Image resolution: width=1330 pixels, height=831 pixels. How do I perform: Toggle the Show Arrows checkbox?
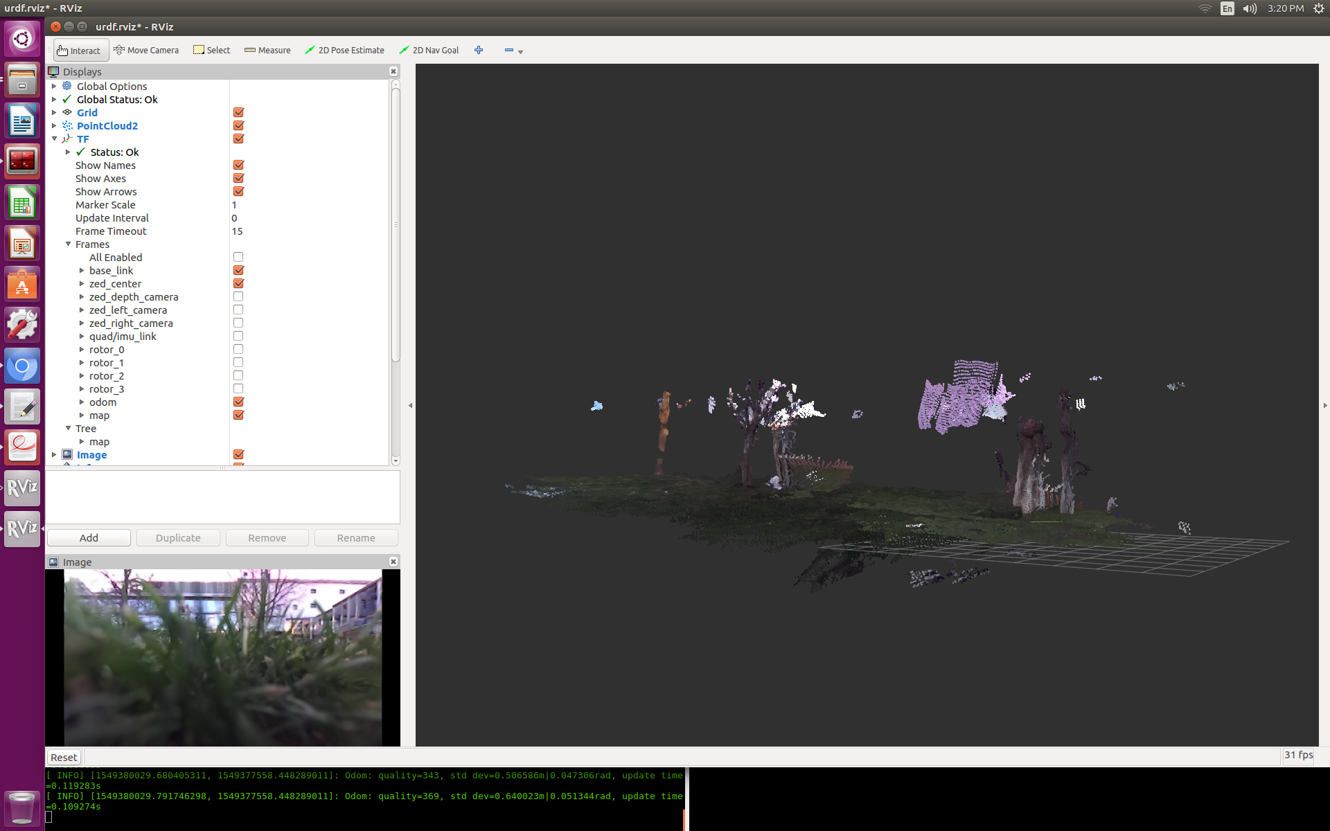coord(238,191)
